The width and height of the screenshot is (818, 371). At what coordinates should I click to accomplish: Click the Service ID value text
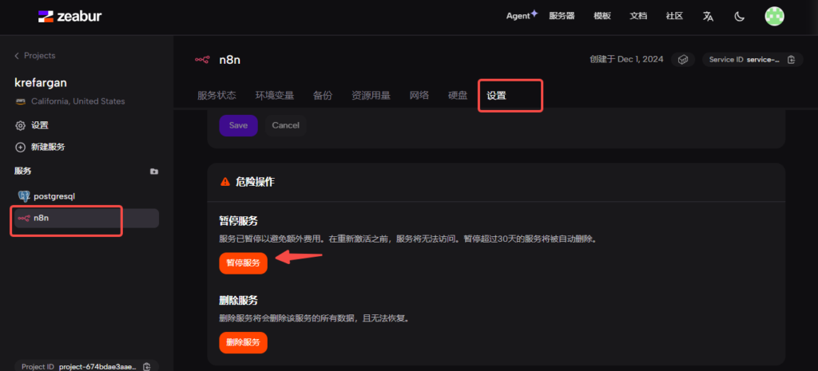pyautogui.click(x=764, y=59)
